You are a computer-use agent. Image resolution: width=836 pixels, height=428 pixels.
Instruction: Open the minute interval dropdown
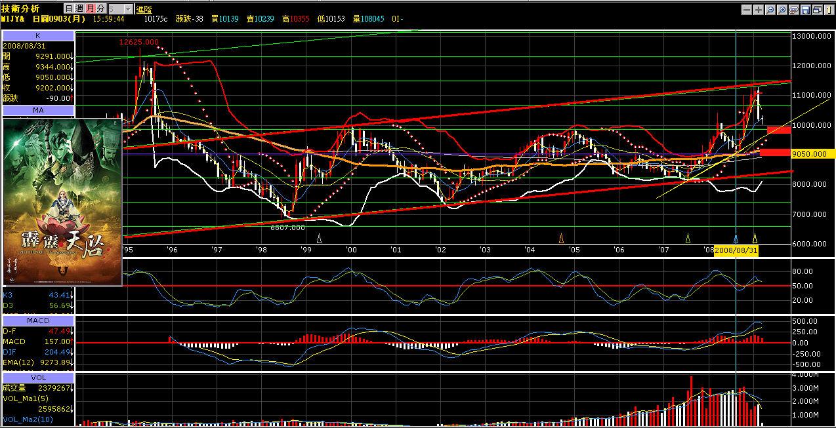pyautogui.click(x=128, y=9)
